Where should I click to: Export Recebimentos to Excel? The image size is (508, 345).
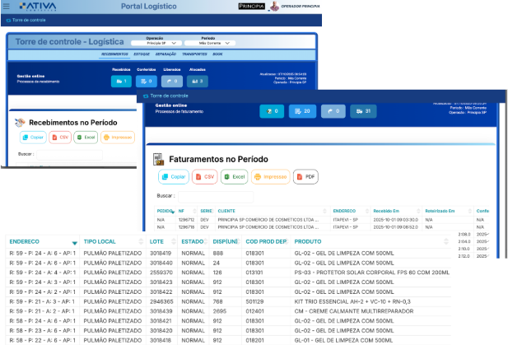coord(86,138)
